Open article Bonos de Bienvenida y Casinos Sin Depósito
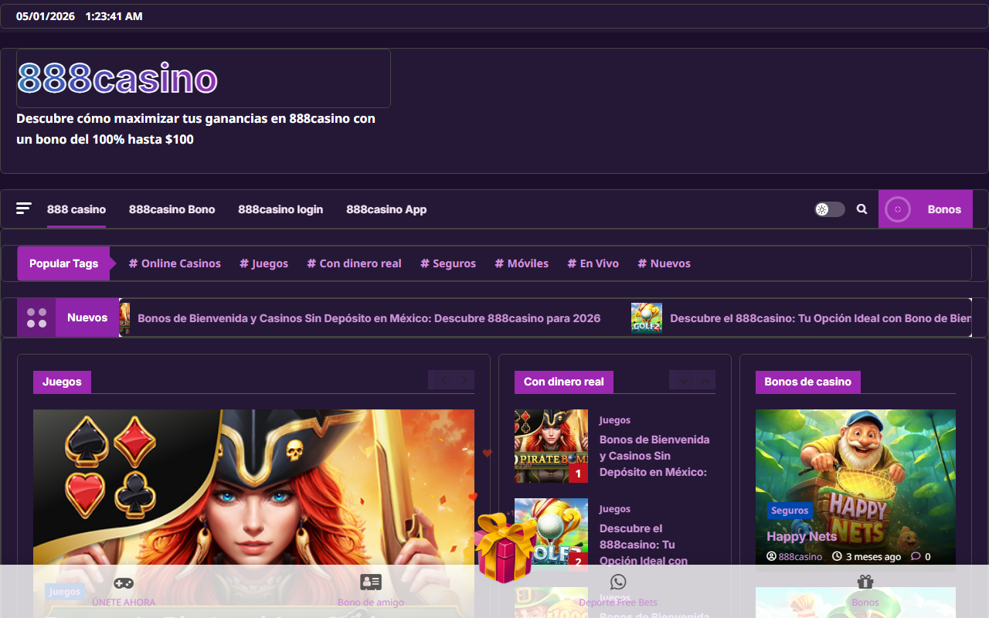The image size is (989, 618). [x=654, y=456]
